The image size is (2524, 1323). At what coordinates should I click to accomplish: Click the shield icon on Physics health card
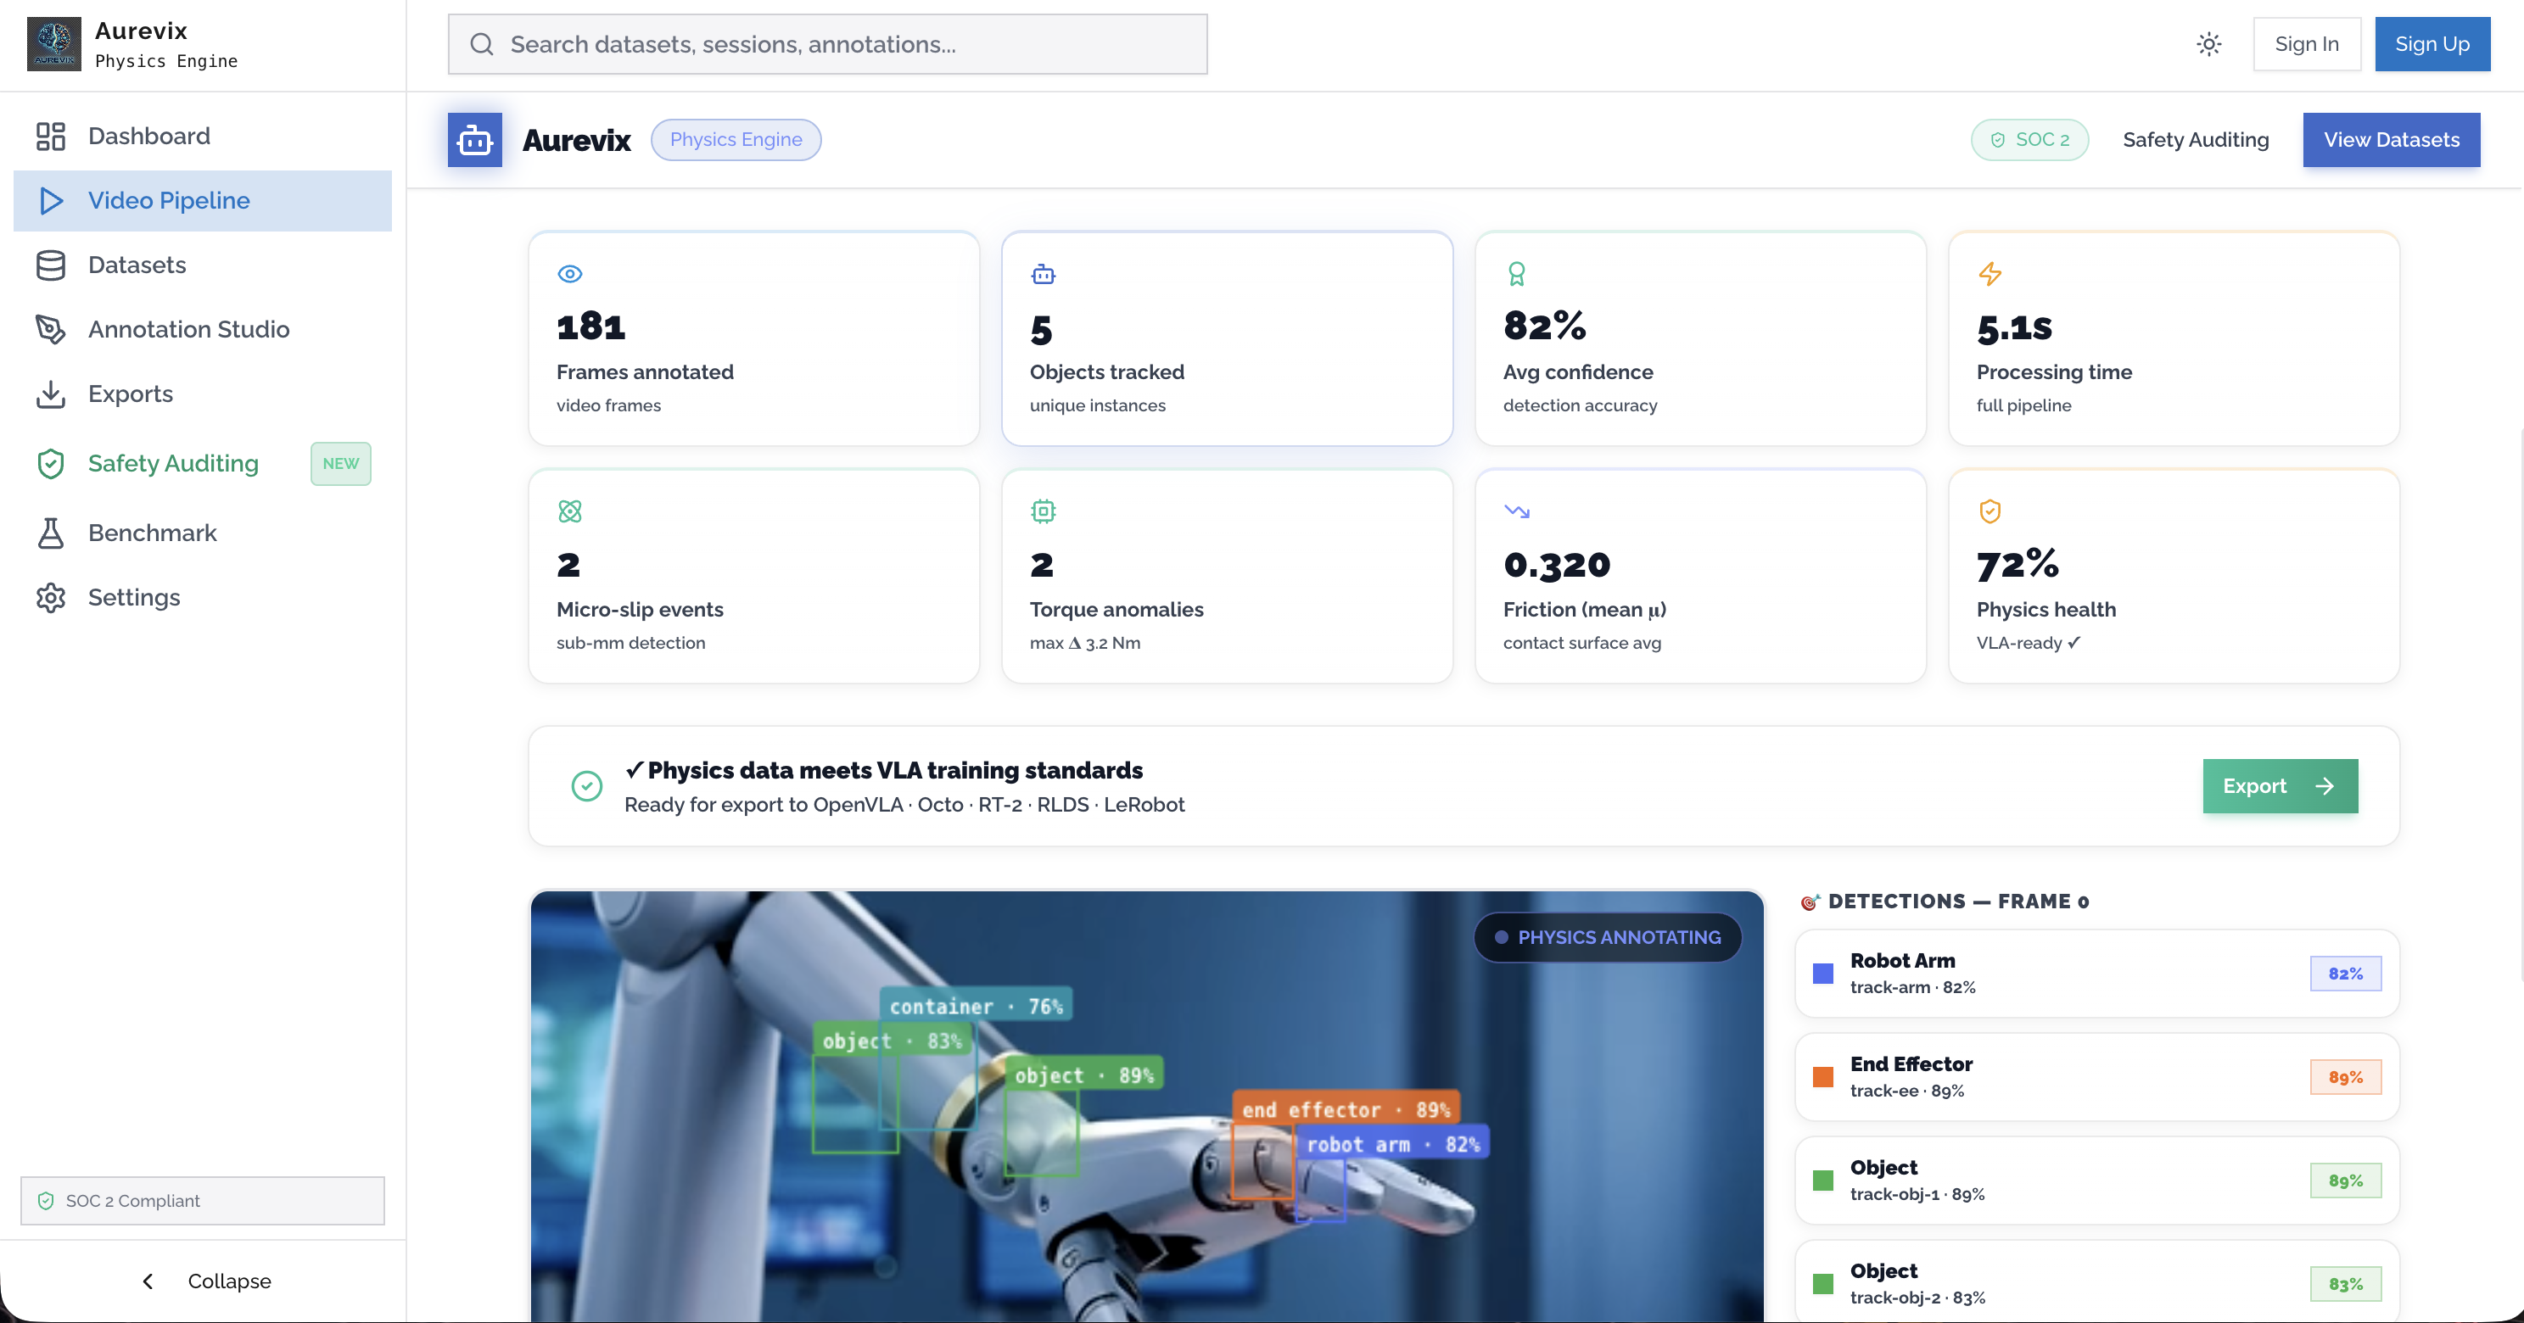[x=1989, y=511]
